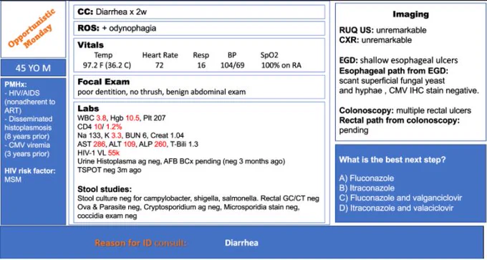Click the 'TSPOT neg 3m ago' line
This screenshot has width=487, height=260.
pos(109,170)
